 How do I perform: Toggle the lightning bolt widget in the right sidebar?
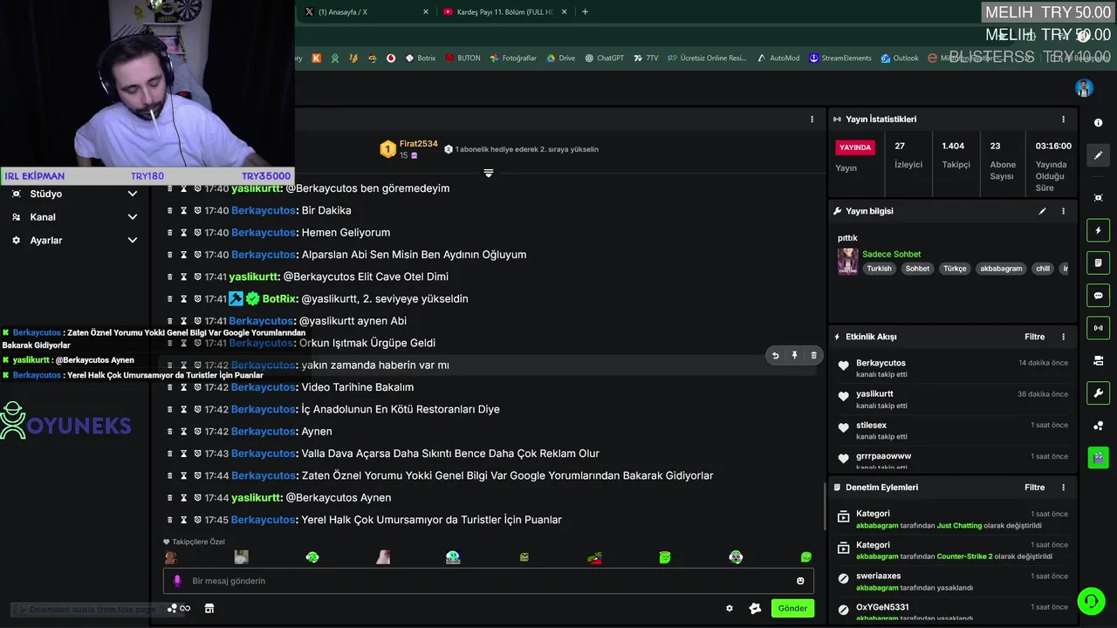[x=1099, y=230]
